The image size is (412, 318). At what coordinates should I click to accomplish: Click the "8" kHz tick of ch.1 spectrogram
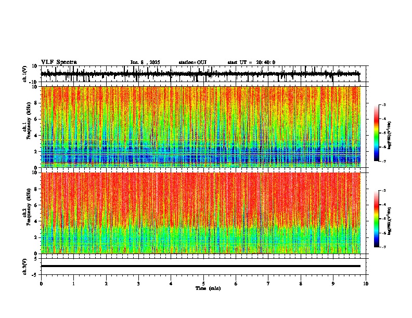coord(36,103)
